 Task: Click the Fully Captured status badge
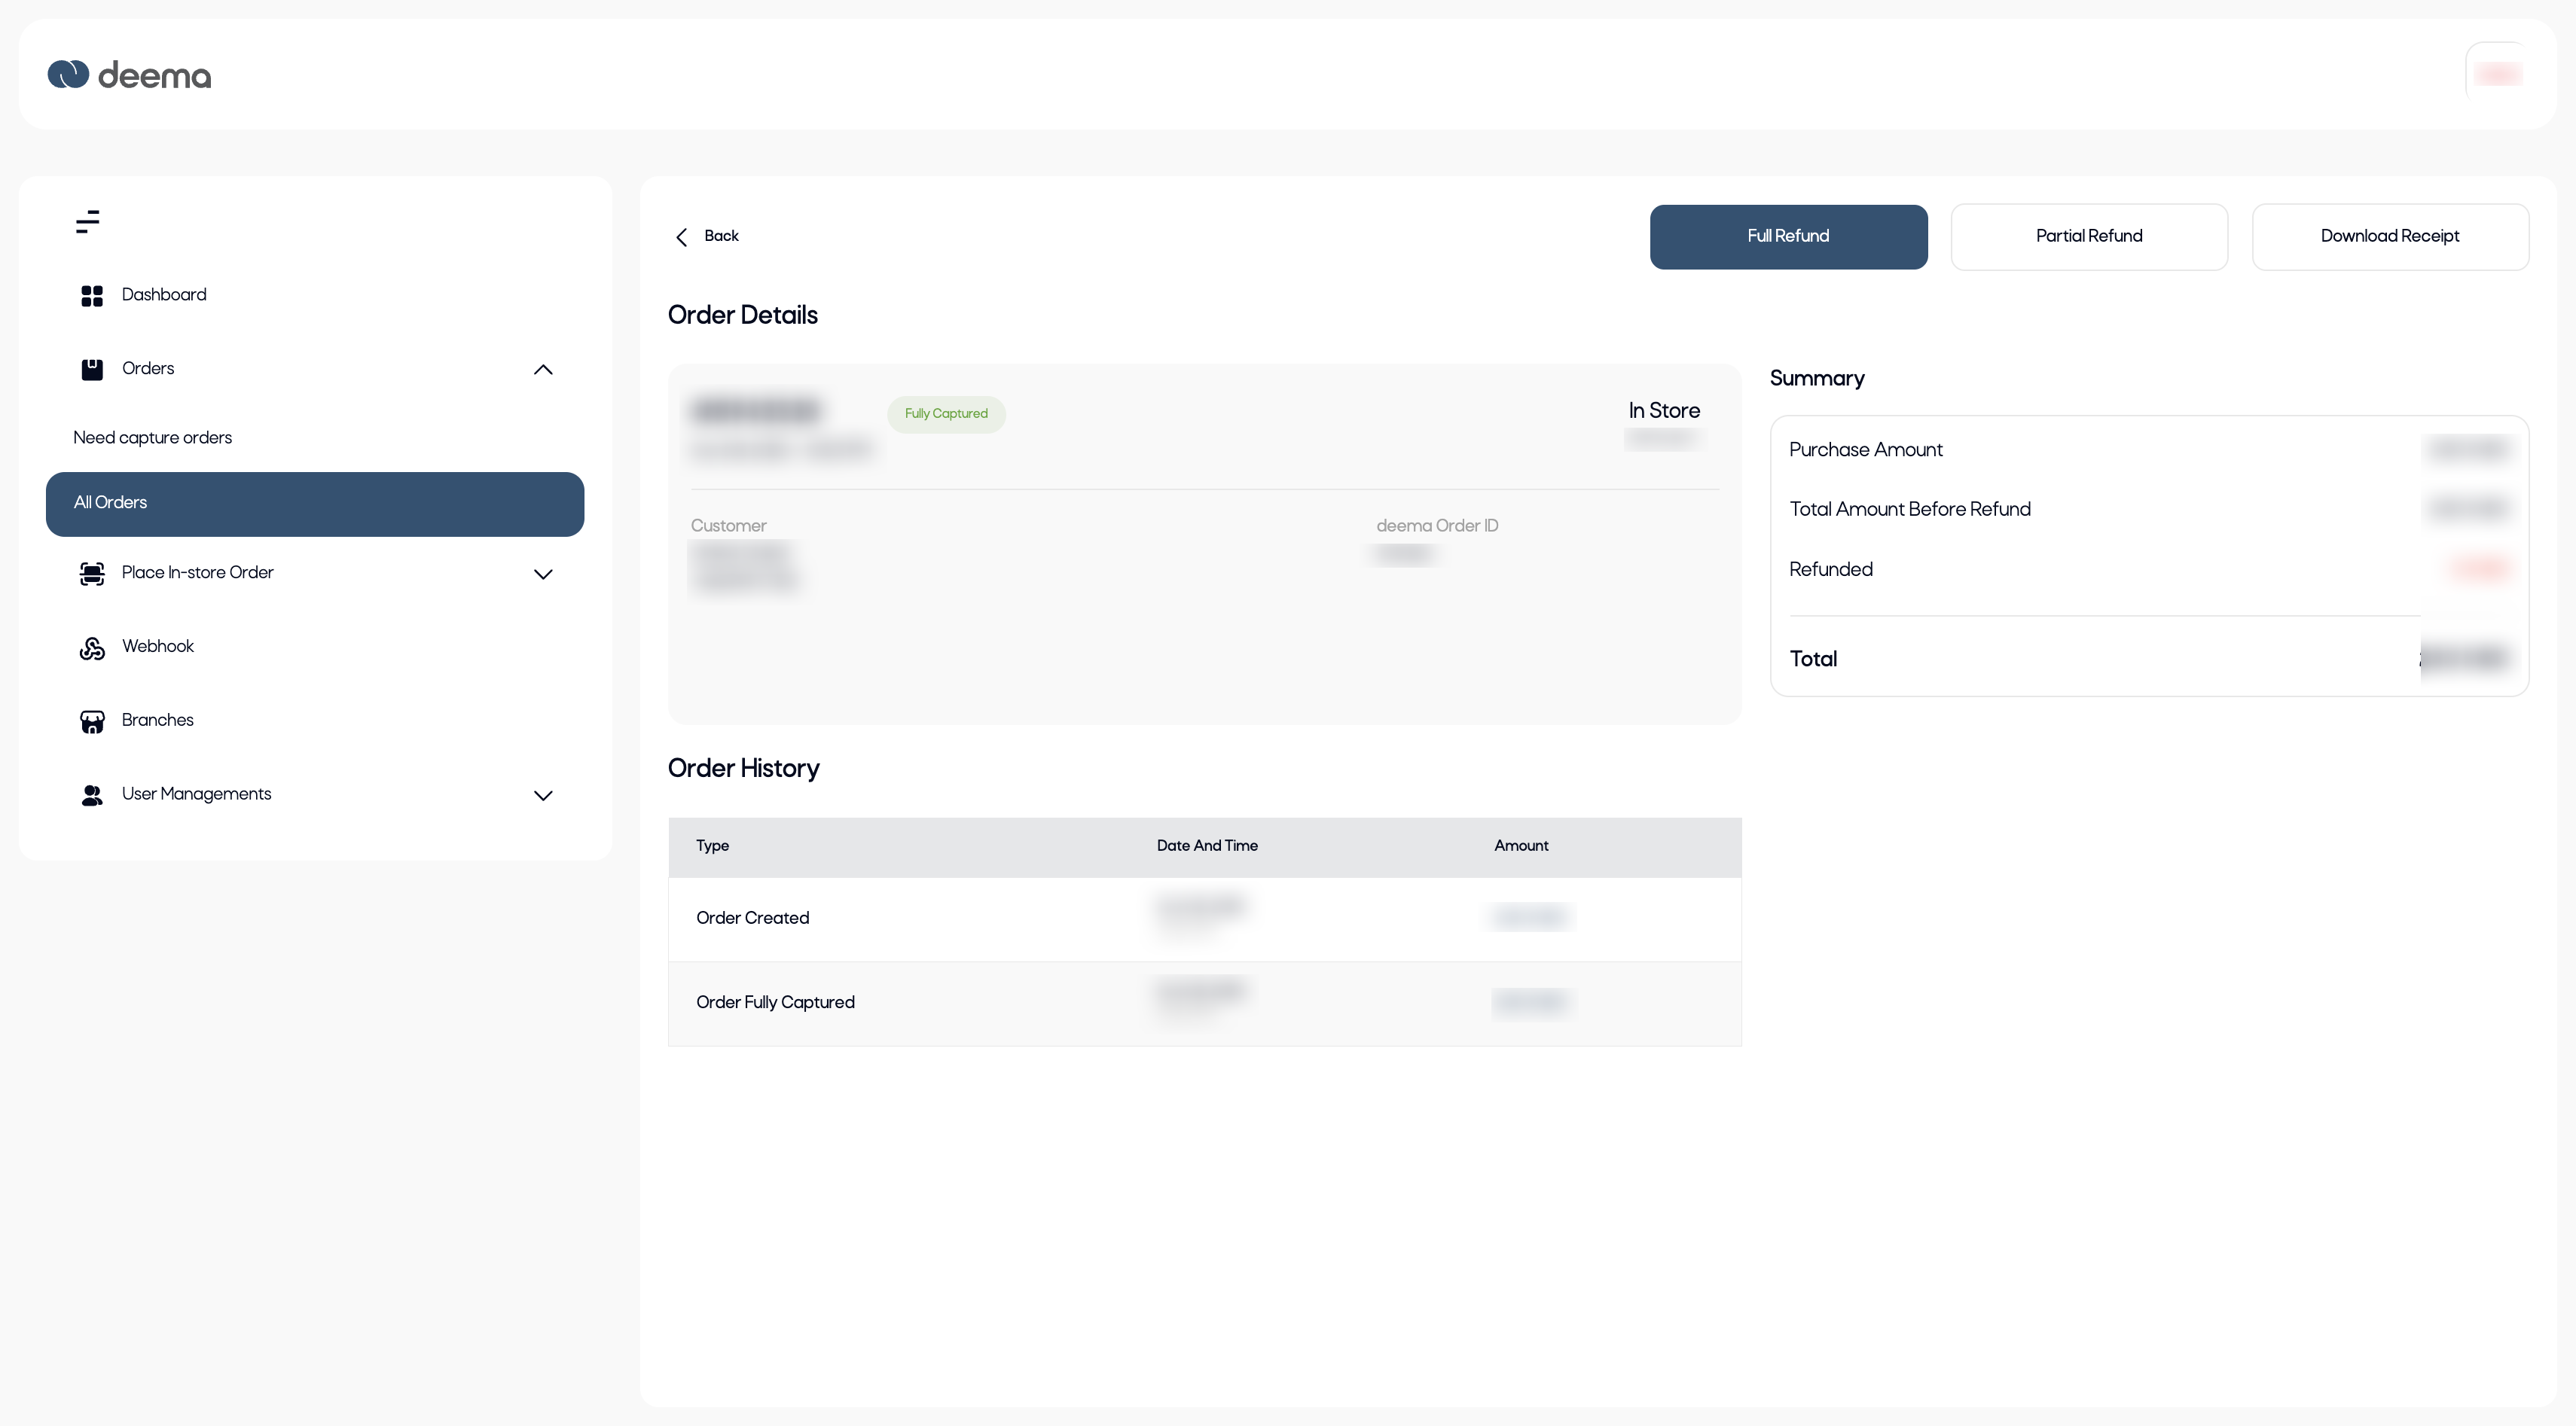point(946,413)
